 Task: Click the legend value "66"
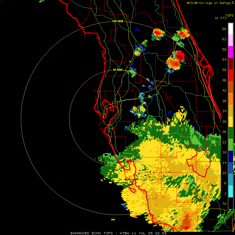coord(224,29)
